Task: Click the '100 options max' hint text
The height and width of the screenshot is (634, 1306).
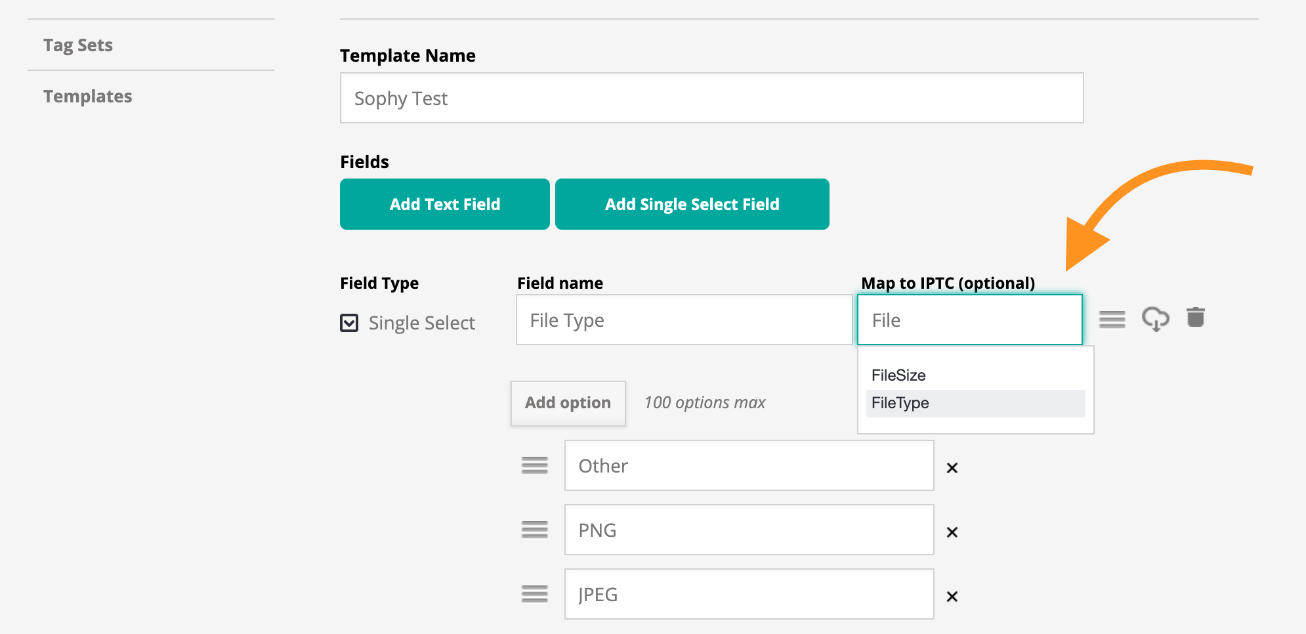Action: (705, 402)
